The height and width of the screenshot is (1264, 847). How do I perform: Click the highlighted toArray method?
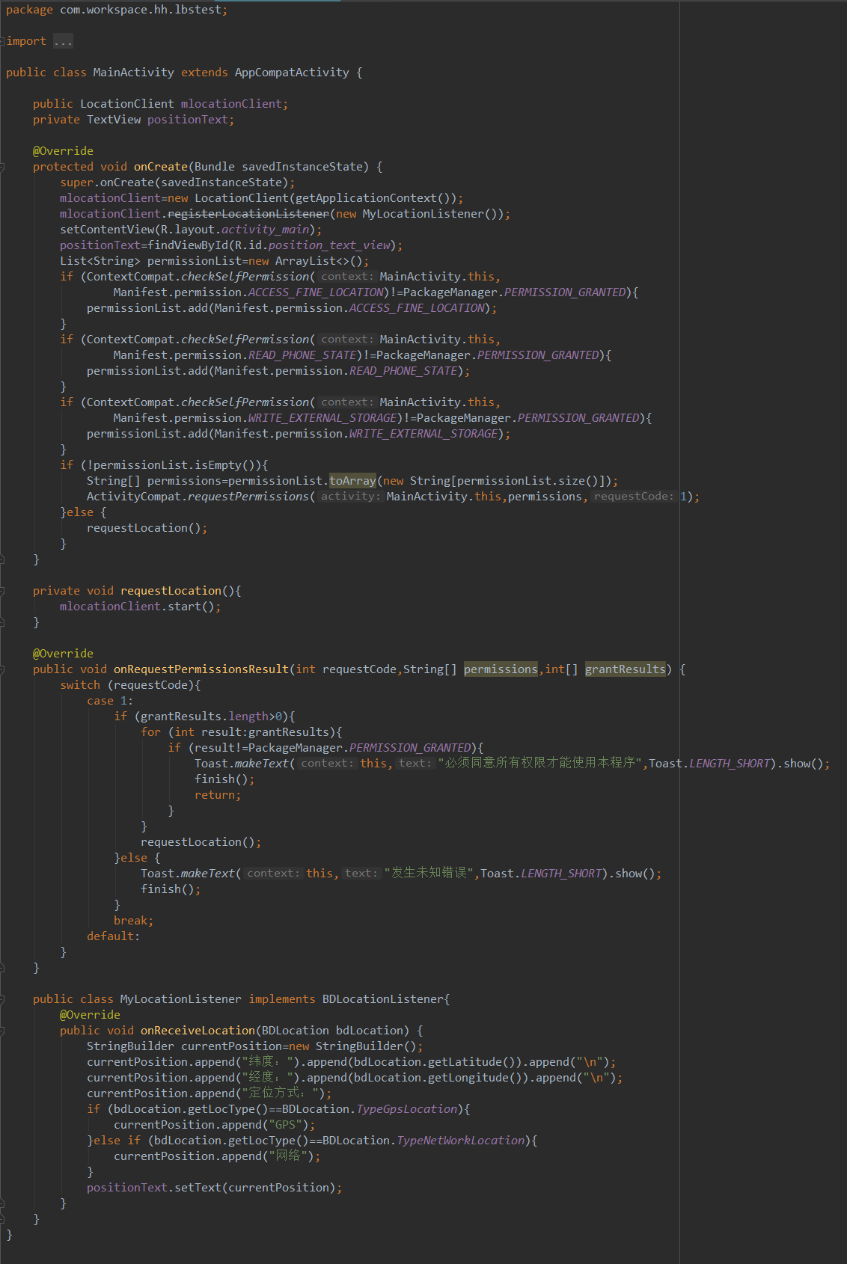pos(352,481)
